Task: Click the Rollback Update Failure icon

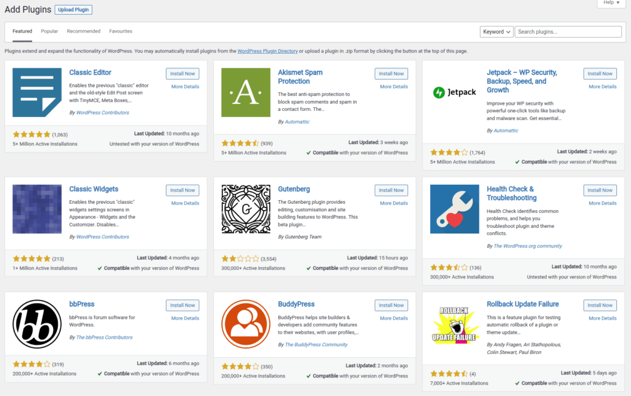Action: point(455,324)
